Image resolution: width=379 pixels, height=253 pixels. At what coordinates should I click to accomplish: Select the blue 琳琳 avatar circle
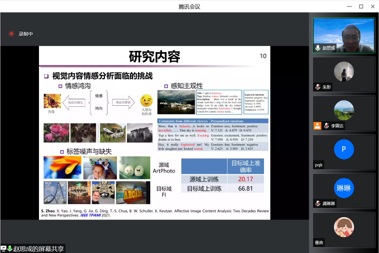coord(344,188)
